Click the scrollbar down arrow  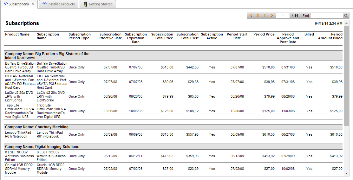tap(347, 173)
